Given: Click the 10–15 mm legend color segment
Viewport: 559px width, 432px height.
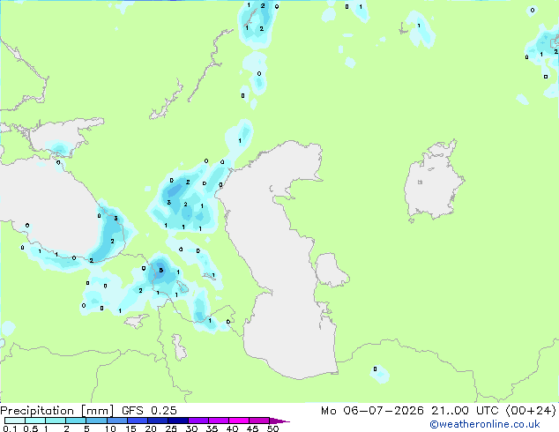Looking at the screenshot, I should click(116, 421).
